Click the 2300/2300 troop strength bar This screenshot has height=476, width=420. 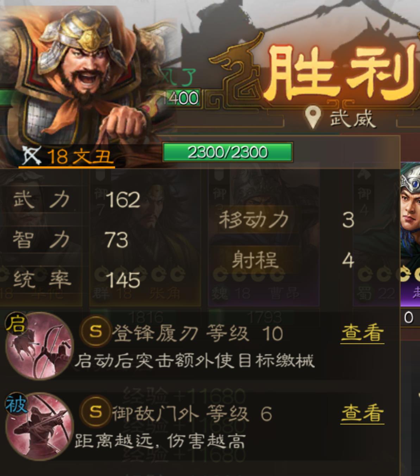(x=227, y=152)
